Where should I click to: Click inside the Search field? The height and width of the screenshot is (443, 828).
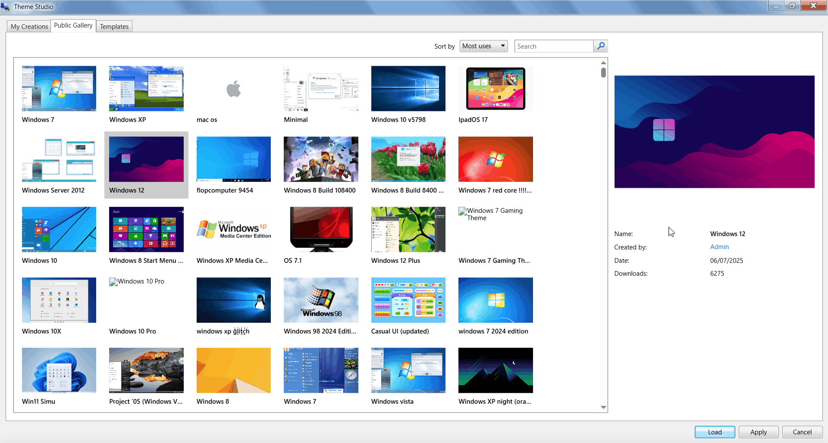click(554, 46)
